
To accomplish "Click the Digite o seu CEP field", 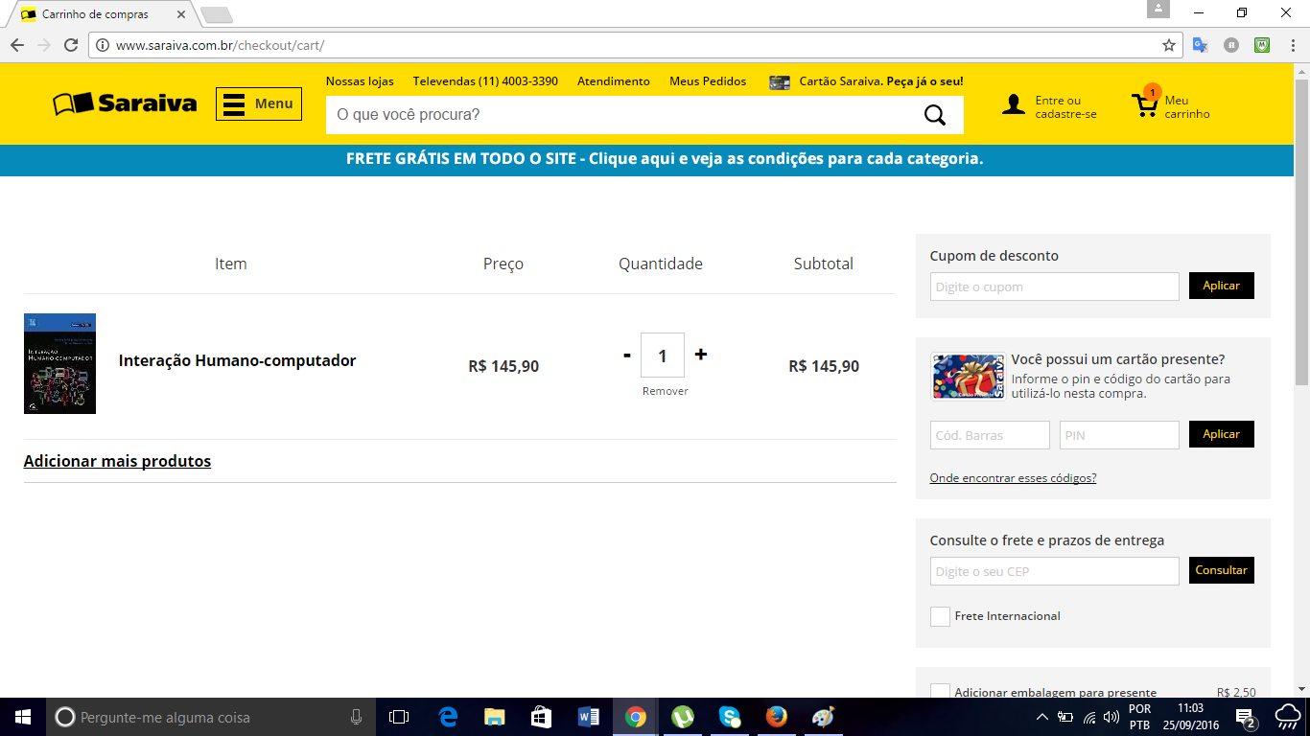I will [1054, 571].
